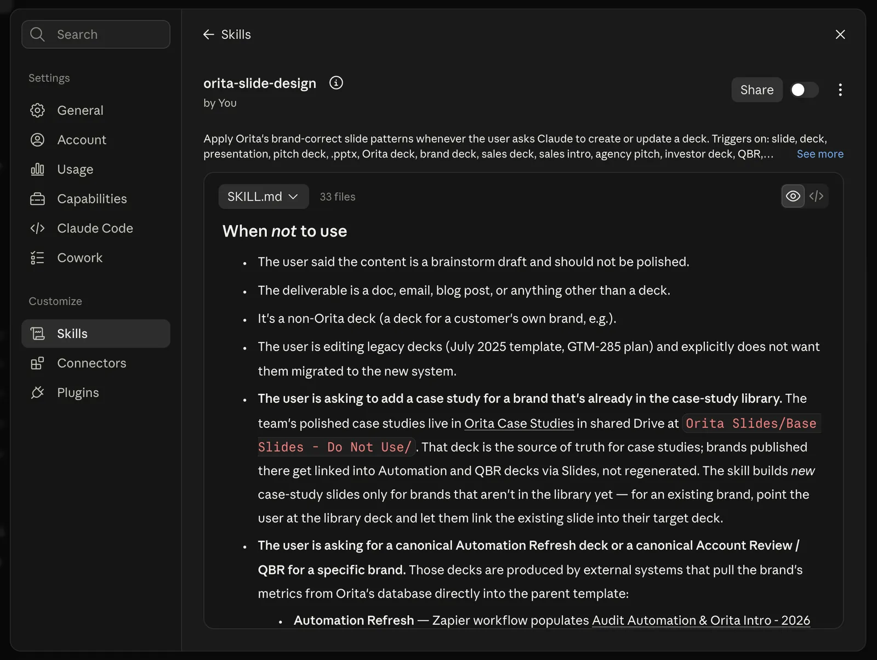Click the 'by You' author text

tap(220, 103)
